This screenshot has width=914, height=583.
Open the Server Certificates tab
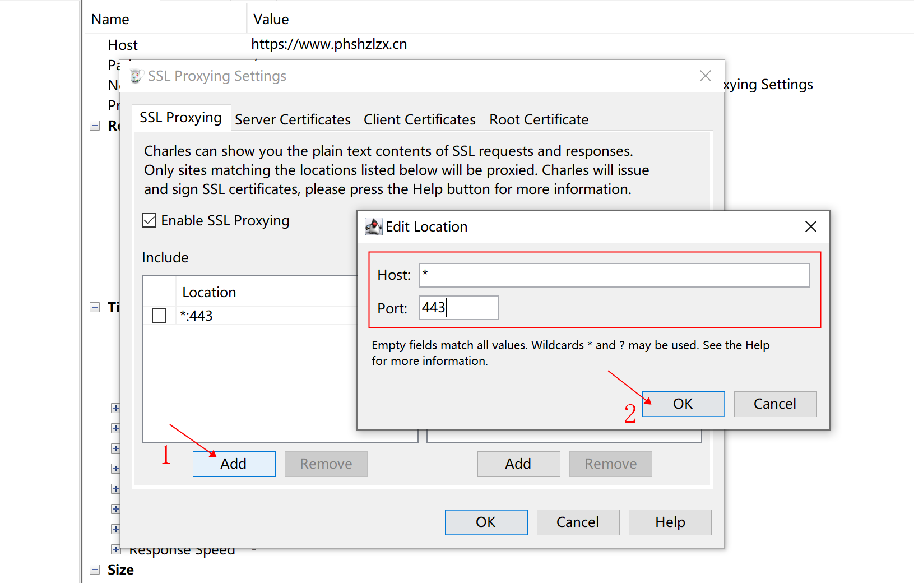293,119
